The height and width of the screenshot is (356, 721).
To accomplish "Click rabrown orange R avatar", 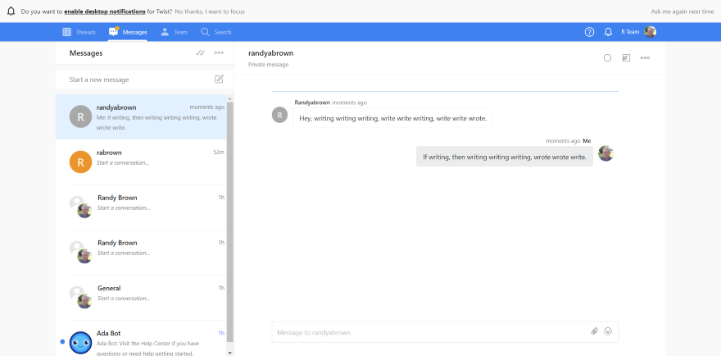I will (x=80, y=162).
